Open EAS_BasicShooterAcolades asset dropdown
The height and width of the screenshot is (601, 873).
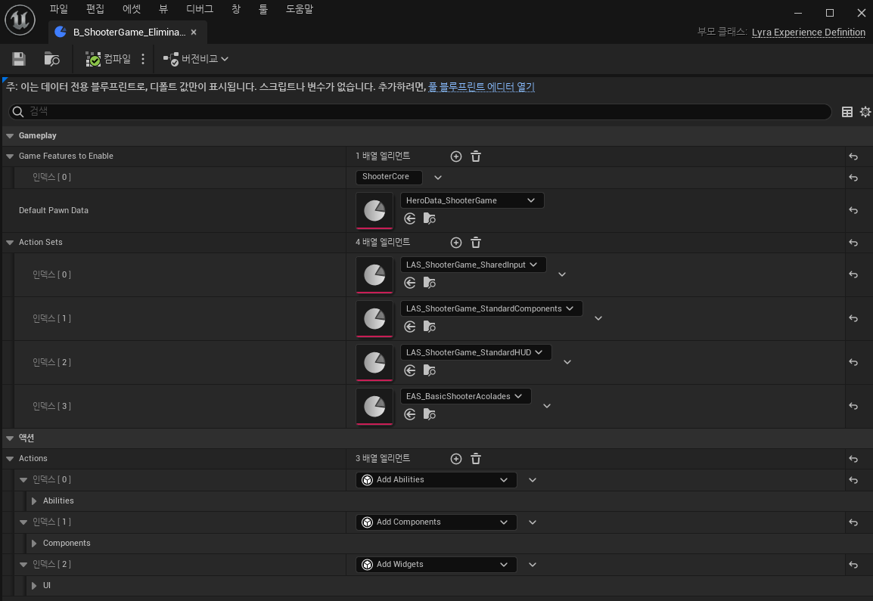466,396
